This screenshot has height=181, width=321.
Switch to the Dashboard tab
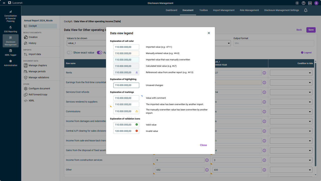point(171,10)
